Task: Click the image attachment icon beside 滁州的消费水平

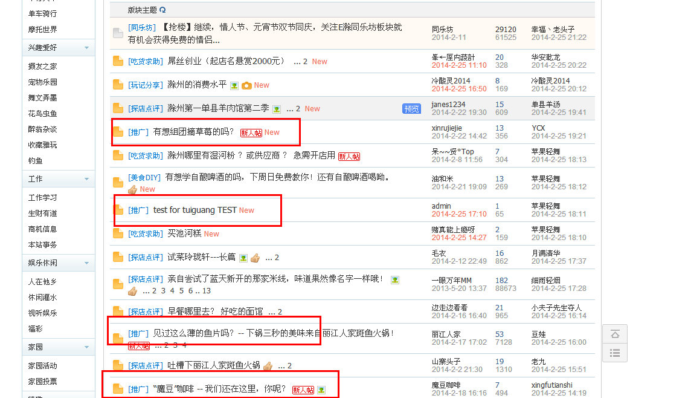Action: [x=234, y=86]
